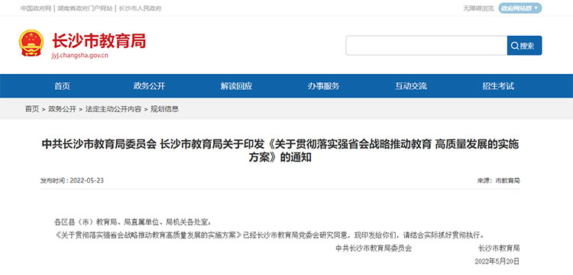Click 规划信息 breadcrumb link

pyautogui.click(x=165, y=109)
